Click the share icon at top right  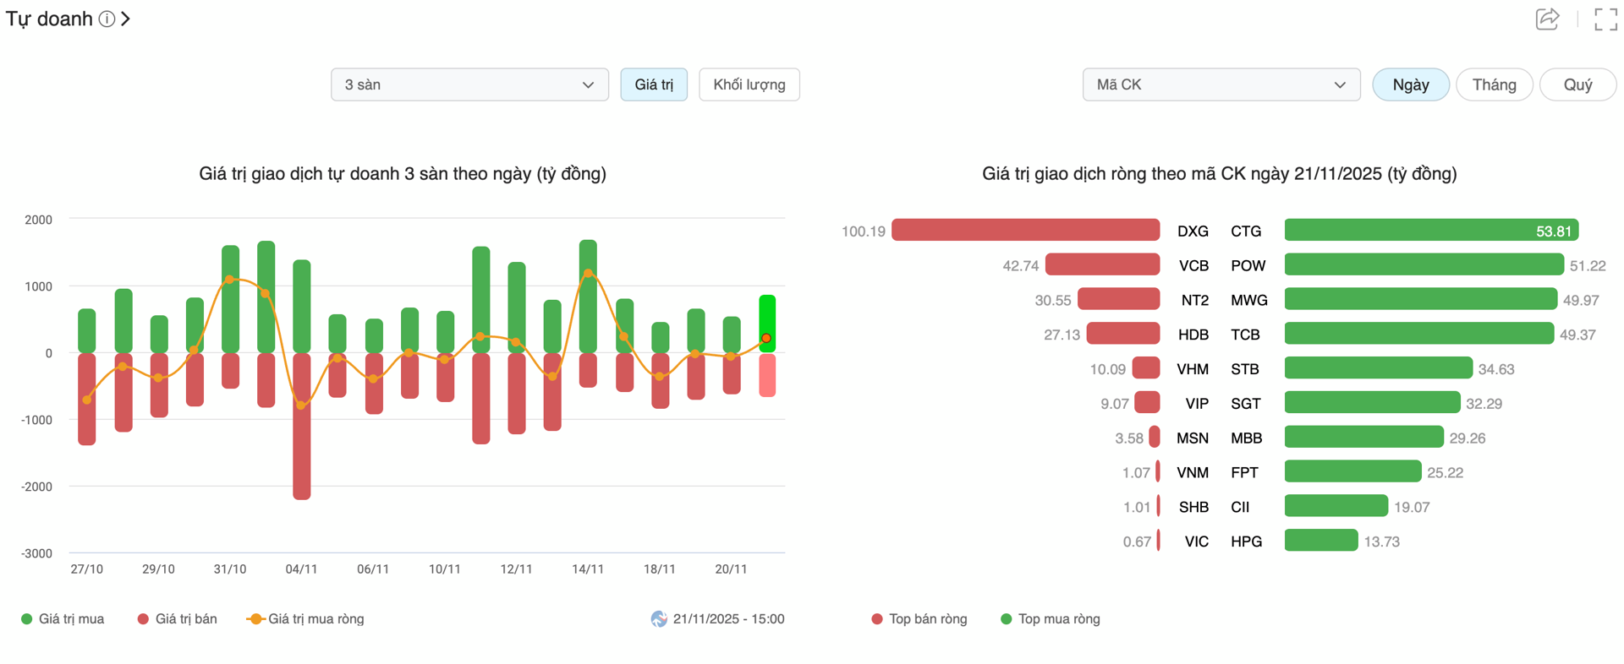point(1546,19)
